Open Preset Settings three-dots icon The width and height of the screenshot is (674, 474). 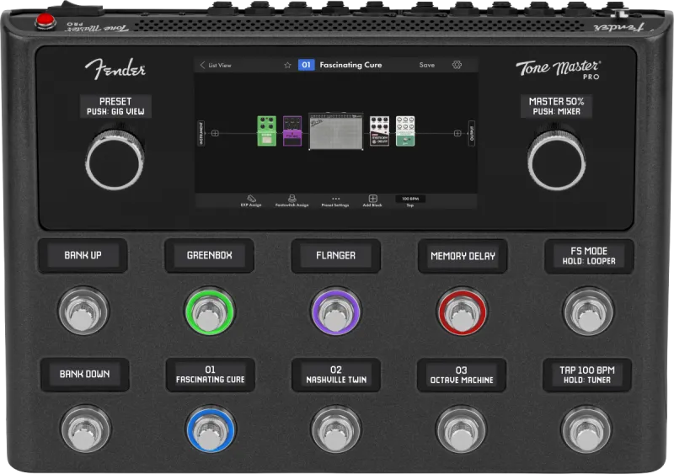point(335,200)
